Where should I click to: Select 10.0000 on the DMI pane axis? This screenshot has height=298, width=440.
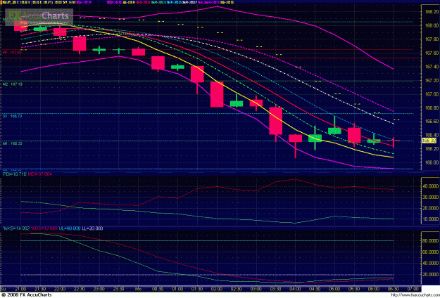432,219
